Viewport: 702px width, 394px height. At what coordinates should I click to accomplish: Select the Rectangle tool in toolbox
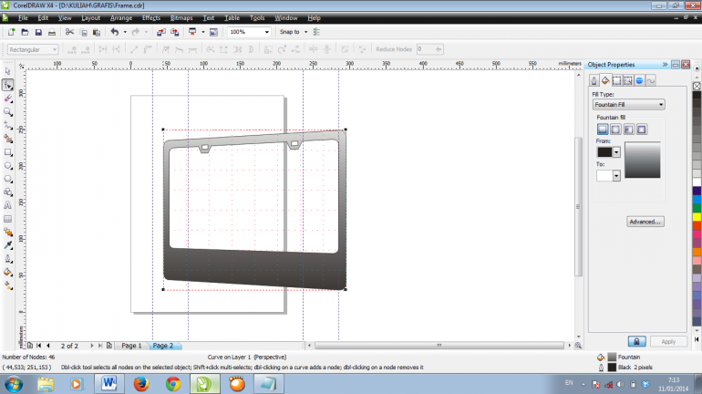coord(7,152)
